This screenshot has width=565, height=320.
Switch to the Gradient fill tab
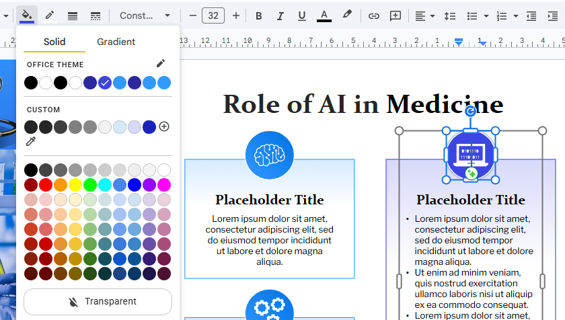[x=116, y=42]
